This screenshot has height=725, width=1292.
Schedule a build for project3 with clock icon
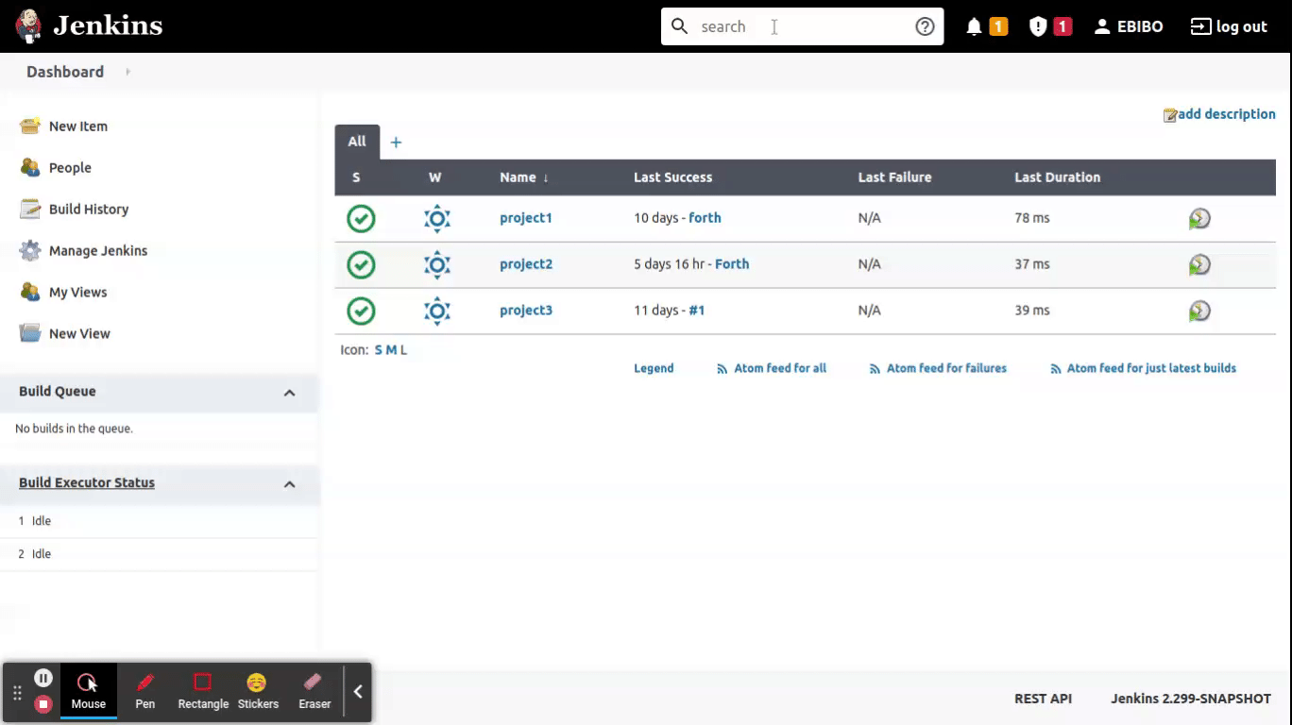[1199, 310]
